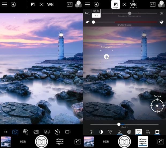This screenshot has height=148, width=166.
Task: Select the sun brightness adjustment icon
Action: [92, 132]
